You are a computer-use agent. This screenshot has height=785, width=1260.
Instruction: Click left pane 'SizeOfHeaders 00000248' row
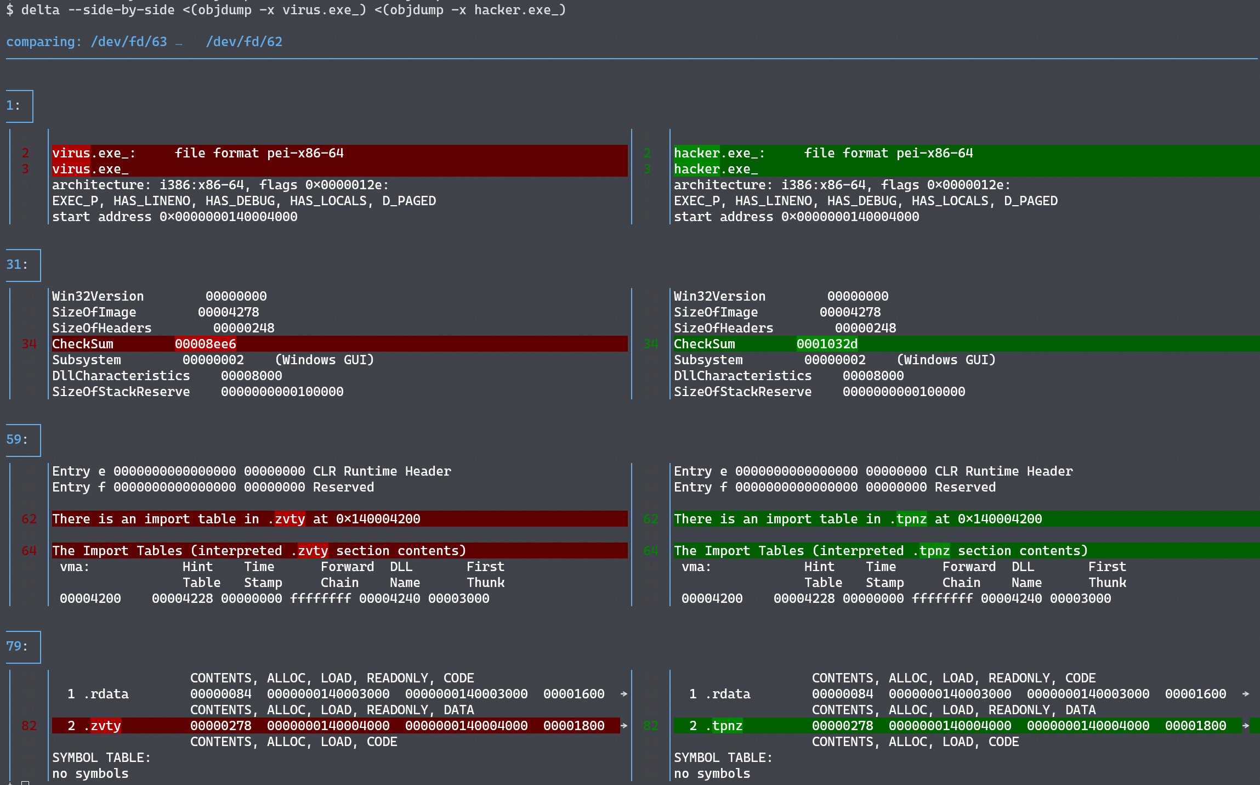[163, 328]
